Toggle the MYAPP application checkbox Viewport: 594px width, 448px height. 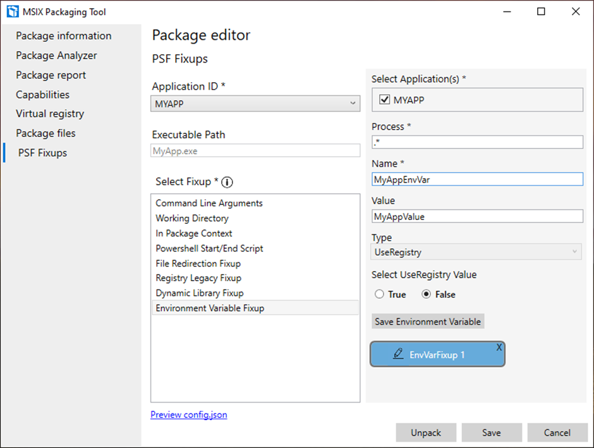coord(384,100)
